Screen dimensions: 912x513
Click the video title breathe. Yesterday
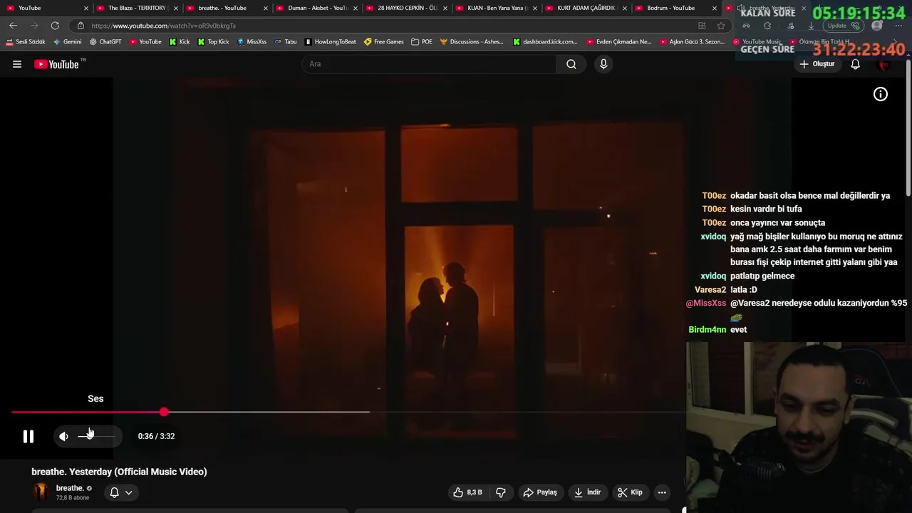pos(119,472)
